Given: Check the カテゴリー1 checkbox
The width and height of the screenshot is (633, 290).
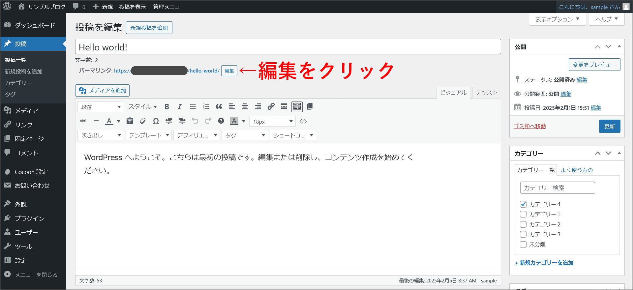Looking at the screenshot, I should coord(523,214).
